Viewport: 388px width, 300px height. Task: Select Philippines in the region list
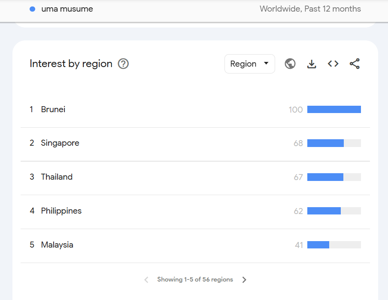point(195,211)
